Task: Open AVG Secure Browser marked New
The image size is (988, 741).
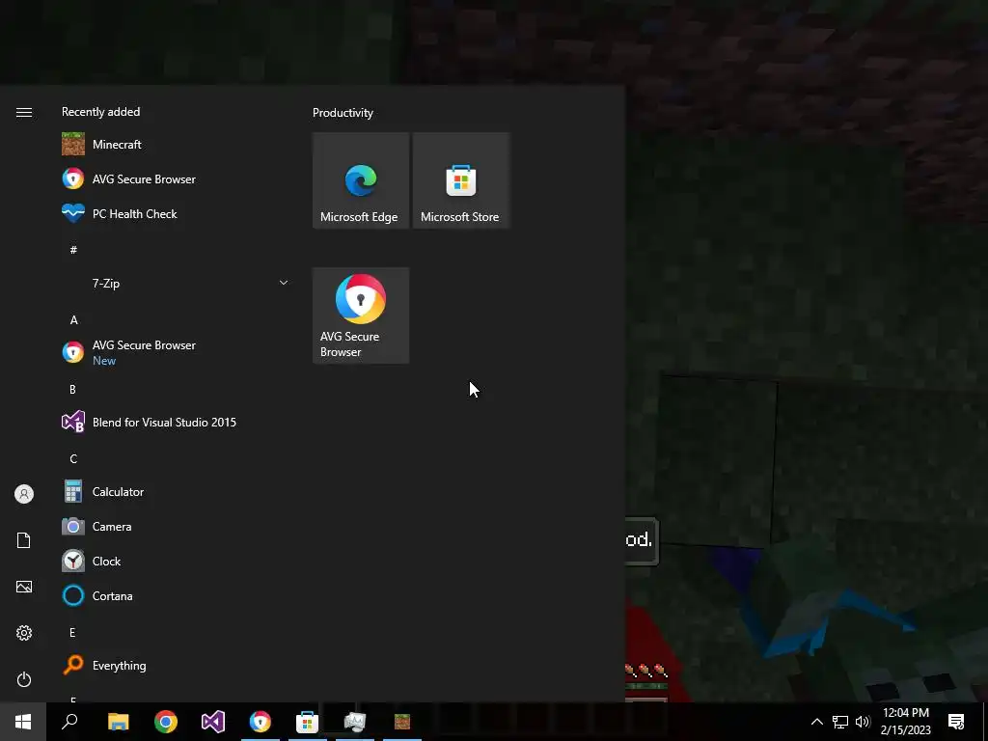Action: click(x=177, y=352)
